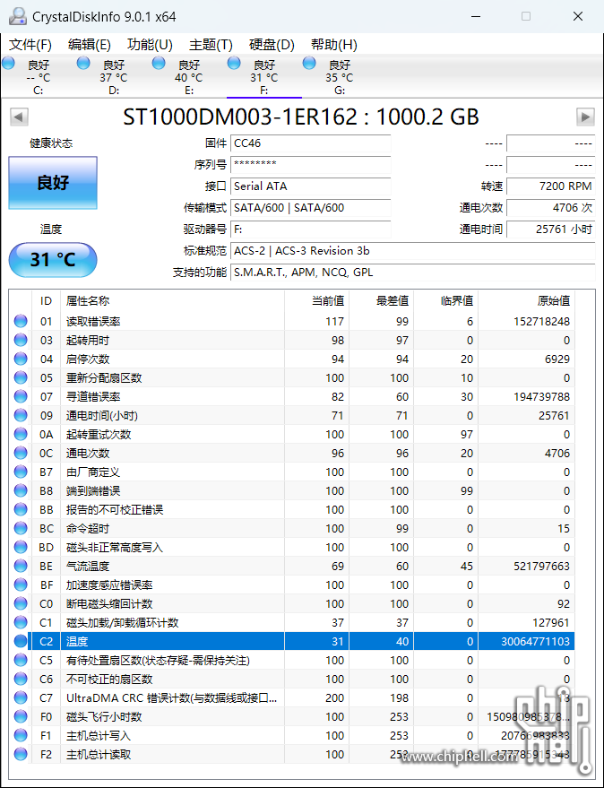Open the 编辑(E) menu
Screen dimensions: 604x788
tap(90, 45)
